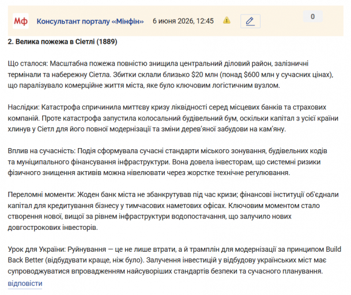Click the phrase "Build Back Better" starting at "Build"

[333, 249]
